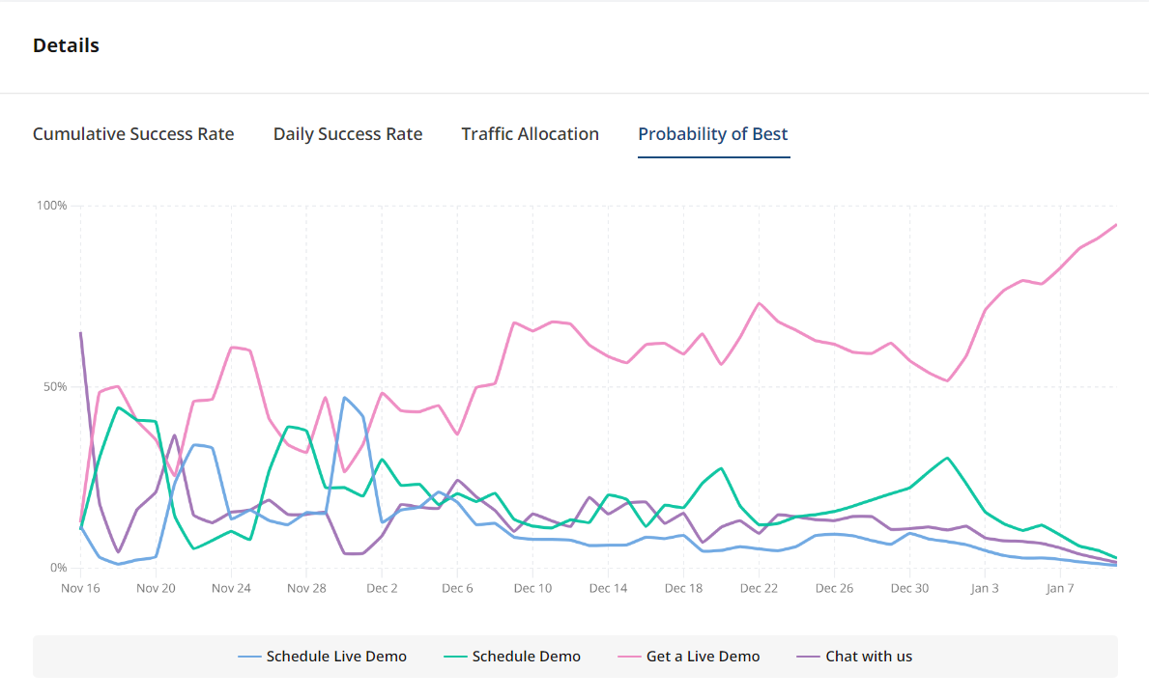Toggle the Schedule Live Demo legend entry
The width and height of the screenshot is (1149, 700).
[x=322, y=656]
